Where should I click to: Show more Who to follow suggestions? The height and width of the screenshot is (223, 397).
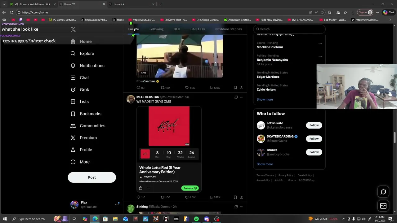coord(265,164)
